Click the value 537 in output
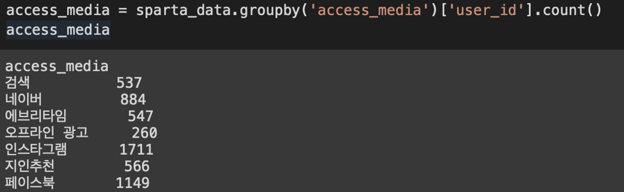The height and width of the screenshot is (192, 624). pos(129,83)
